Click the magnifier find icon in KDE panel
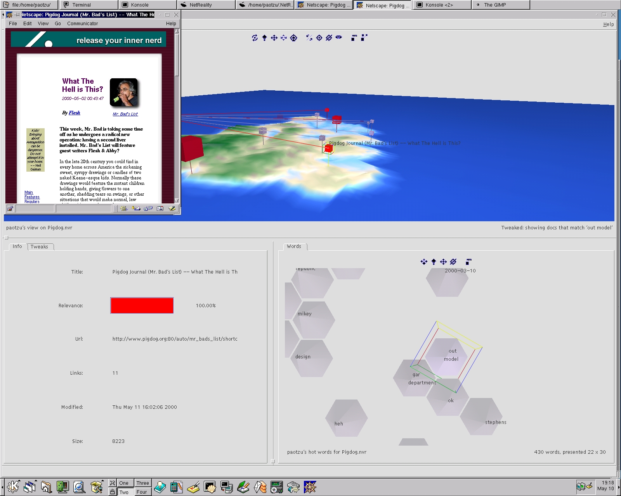 [x=80, y=487]
